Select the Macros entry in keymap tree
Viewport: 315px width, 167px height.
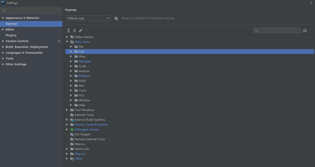(x=80, y=144)
